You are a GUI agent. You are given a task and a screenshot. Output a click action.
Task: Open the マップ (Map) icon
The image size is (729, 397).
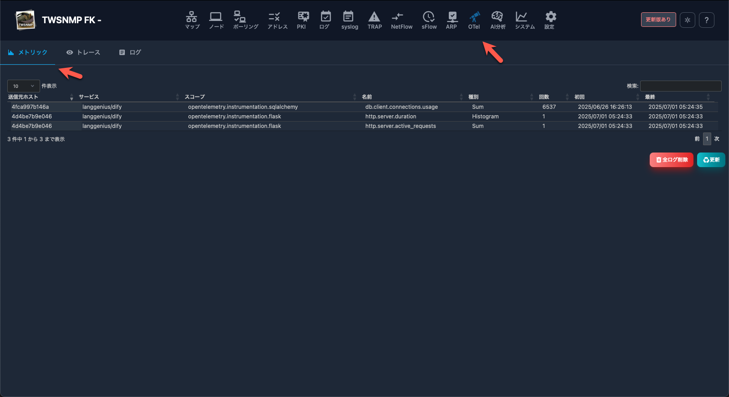tap(192, 20)
